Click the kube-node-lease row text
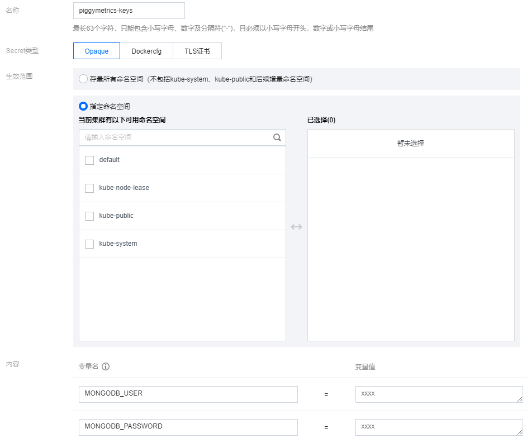This screenshot has height=438, width=527. point(124,188)
